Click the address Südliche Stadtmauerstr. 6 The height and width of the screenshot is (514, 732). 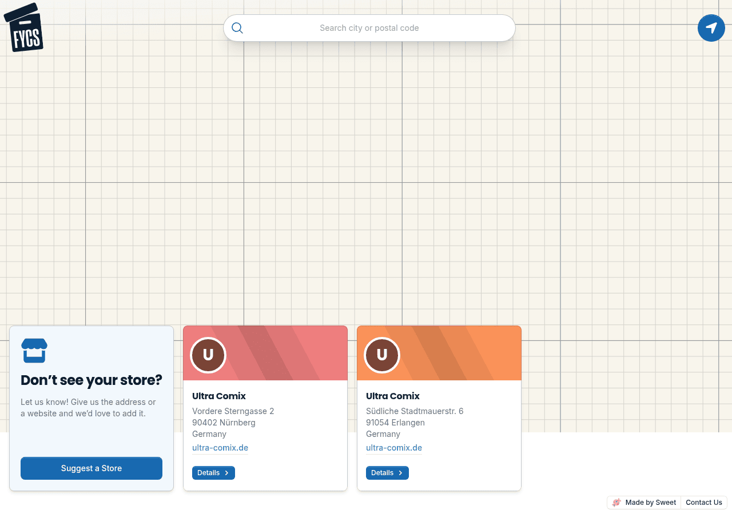click(415, 411)
